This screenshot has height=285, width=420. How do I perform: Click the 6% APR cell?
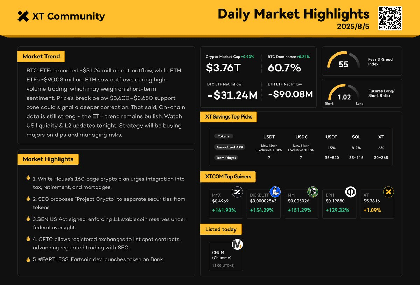(x=381, y=148)
